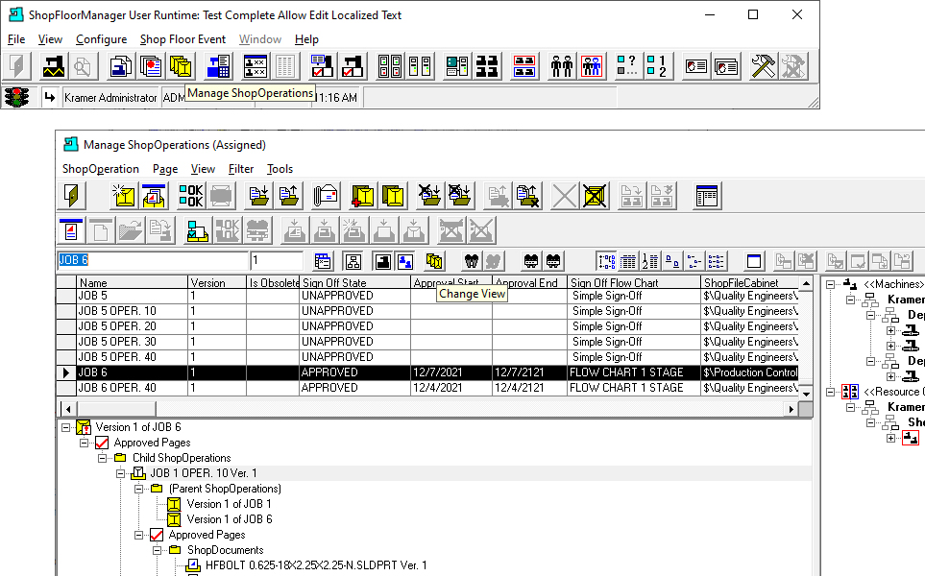Image resolution: width=925 pixels, height=576 pixels.
Task: Click the new ShopOperation sparkle box icon
Action: 124,196
